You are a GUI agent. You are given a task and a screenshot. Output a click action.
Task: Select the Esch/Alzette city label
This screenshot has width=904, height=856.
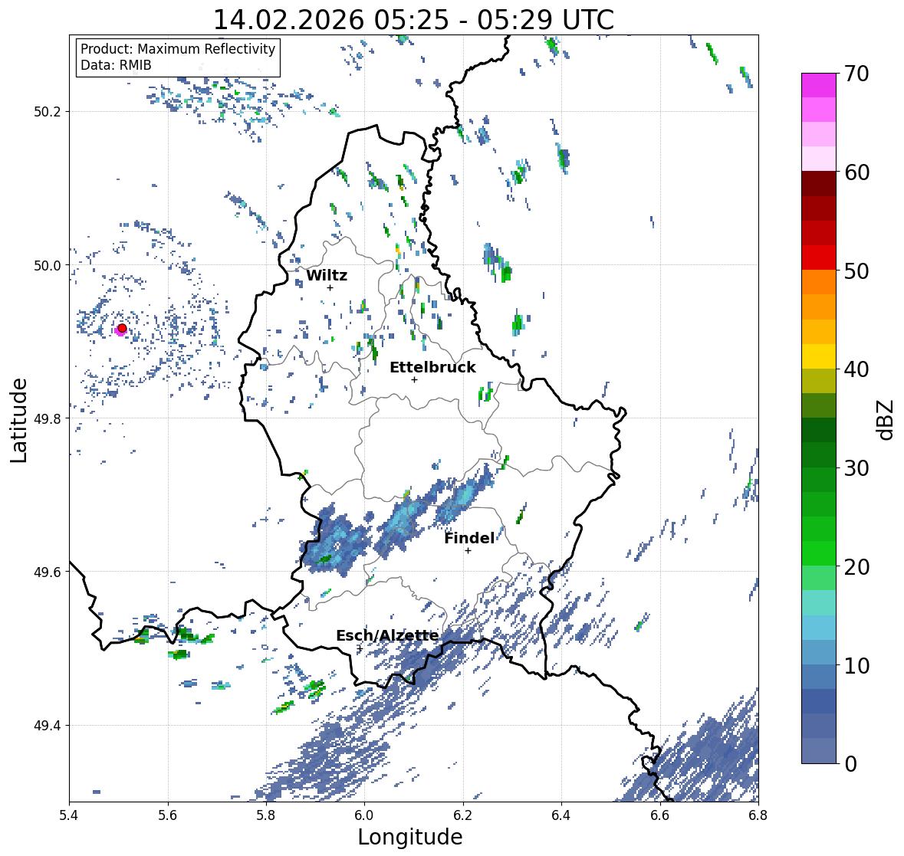click(x=387, y=635)
